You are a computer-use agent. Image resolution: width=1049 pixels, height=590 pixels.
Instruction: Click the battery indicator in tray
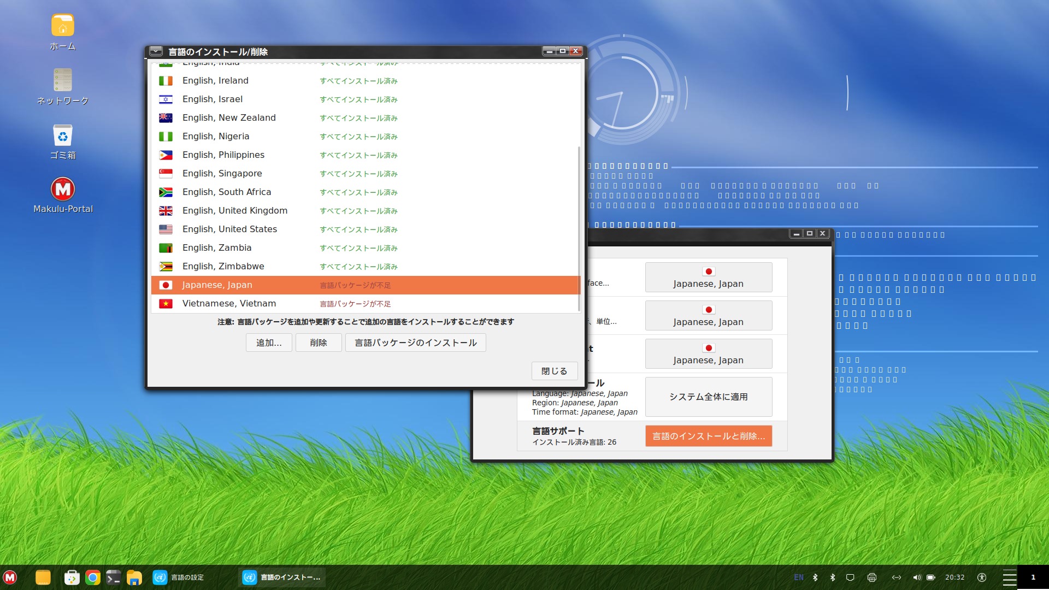931,577
